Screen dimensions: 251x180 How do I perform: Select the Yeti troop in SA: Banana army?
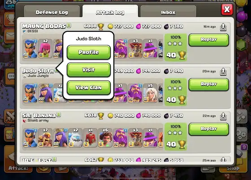tap(75, 138)
